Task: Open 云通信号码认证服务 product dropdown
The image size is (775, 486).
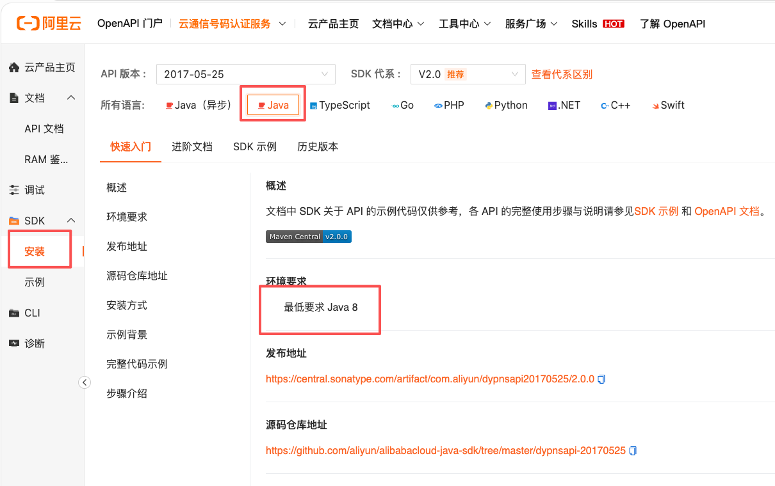Action: (233, 24)
